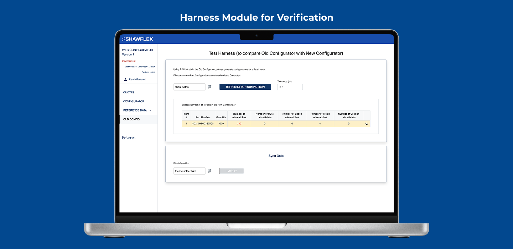Click the Tolerance (%) input field

(290, 87)
